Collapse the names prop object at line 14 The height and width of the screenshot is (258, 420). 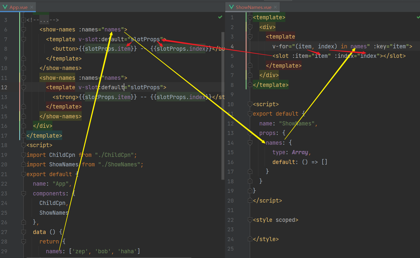point(250,143)
